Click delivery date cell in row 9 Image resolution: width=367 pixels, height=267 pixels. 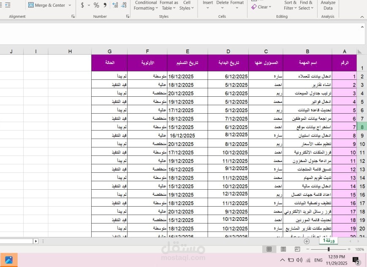click(188, 135)
